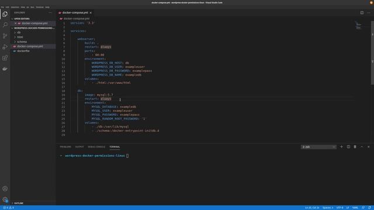The image size is (374, 210).
Task: Open the Accounts menu icon
Action: coord(5,188)
